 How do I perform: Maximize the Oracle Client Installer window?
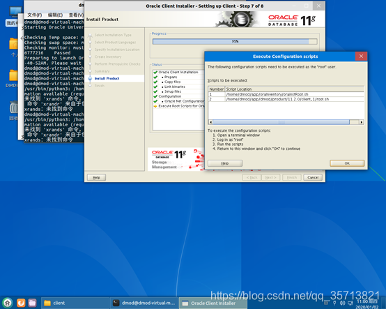coord(307,6)
